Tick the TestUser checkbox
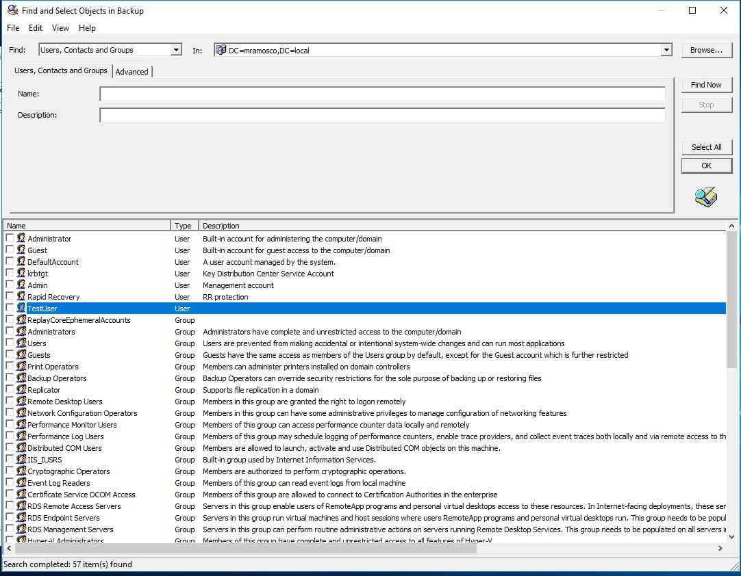 coord(10,309)
